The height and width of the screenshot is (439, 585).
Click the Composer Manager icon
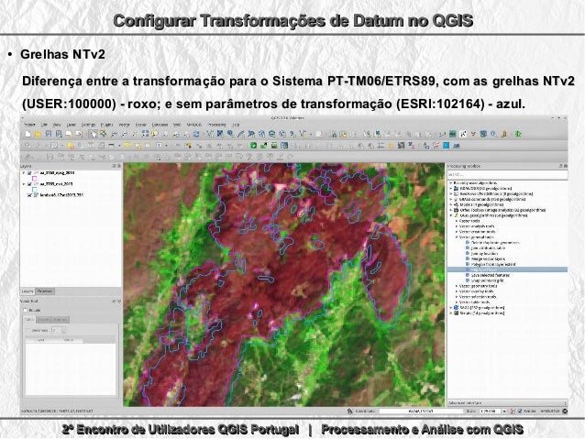pos(79,134)
